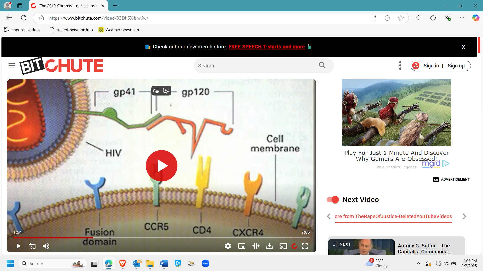Open video player settings gear

click(x=228, y=246)
